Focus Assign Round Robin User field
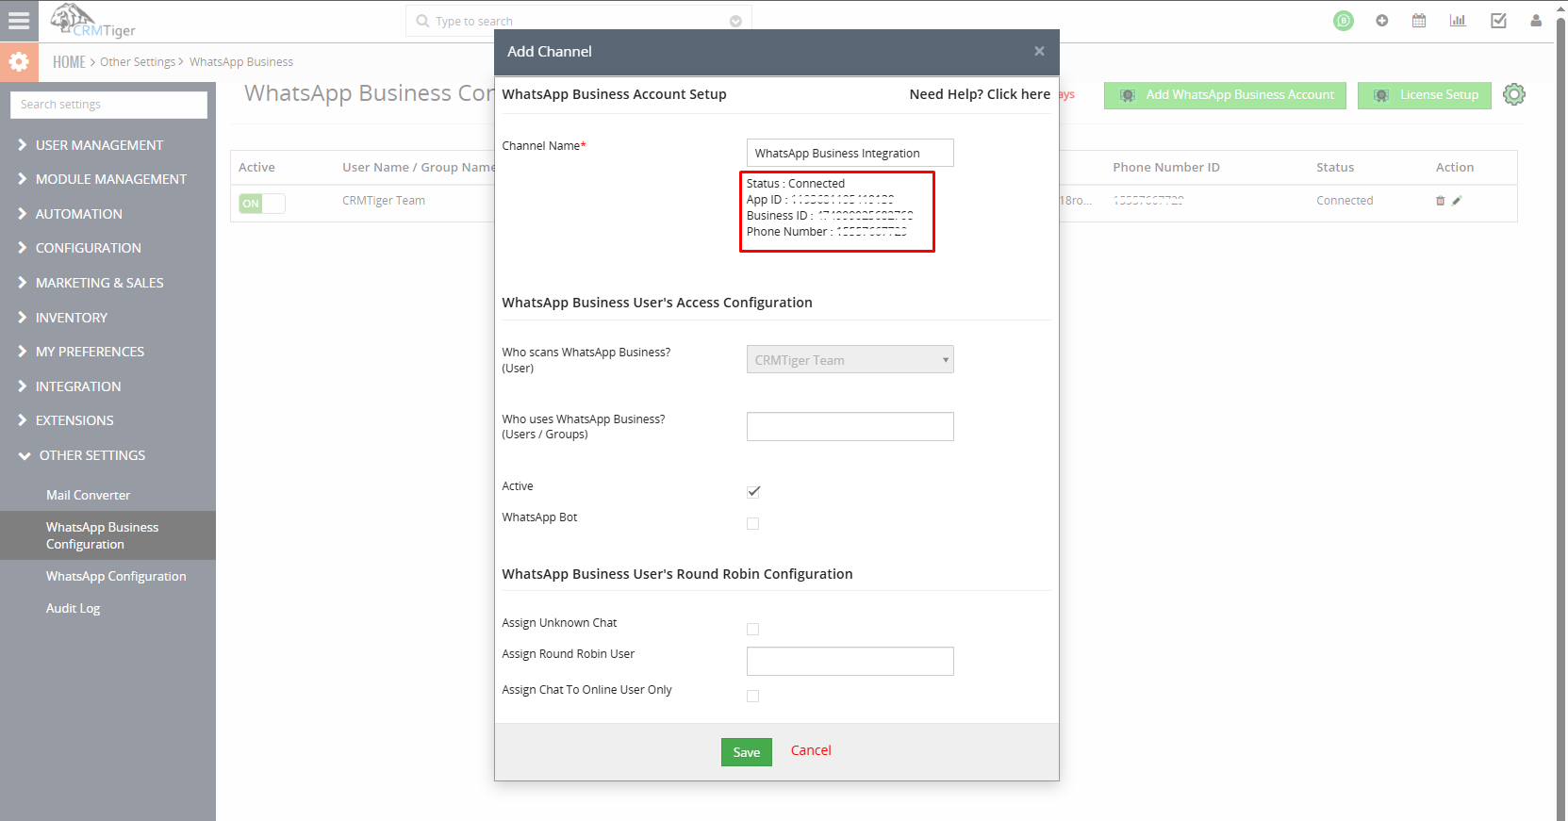1568x821 pixels. click(x=850, y=661)
